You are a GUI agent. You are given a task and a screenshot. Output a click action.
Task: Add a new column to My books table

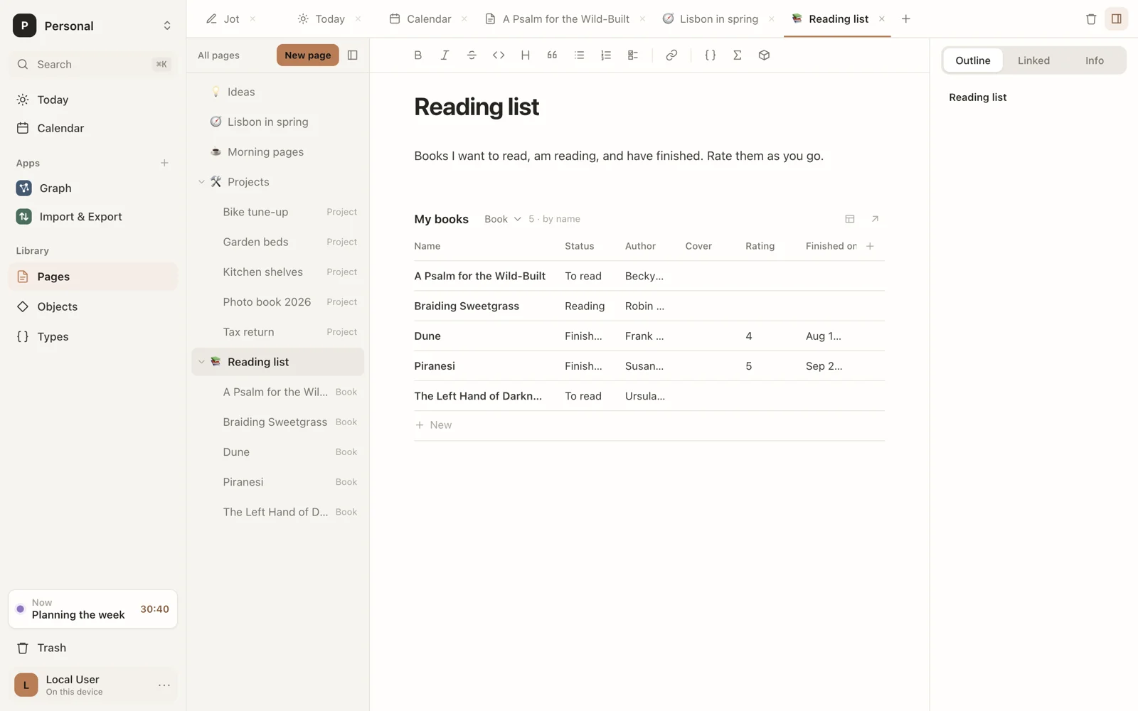[870, 246]
